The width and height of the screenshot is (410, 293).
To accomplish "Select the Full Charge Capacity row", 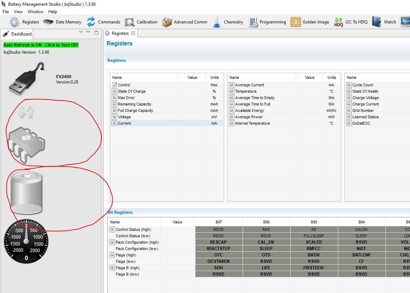I will pos(167,110).
